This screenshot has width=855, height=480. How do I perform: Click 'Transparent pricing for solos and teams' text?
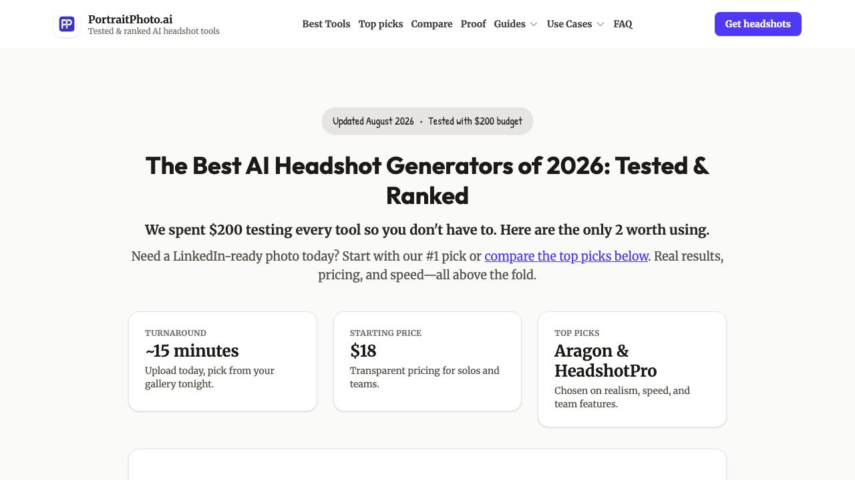pyautogui.click(x=425, y=377)
